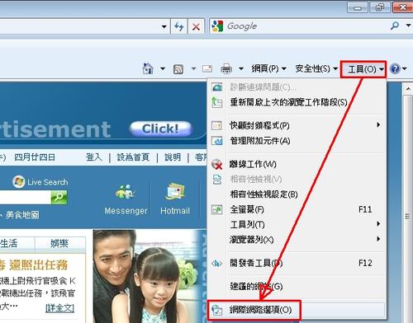The width and height of the screenshot is (413, 323).
Task: Open the 安全性(S) Safety menu
Action: point(316,68)
